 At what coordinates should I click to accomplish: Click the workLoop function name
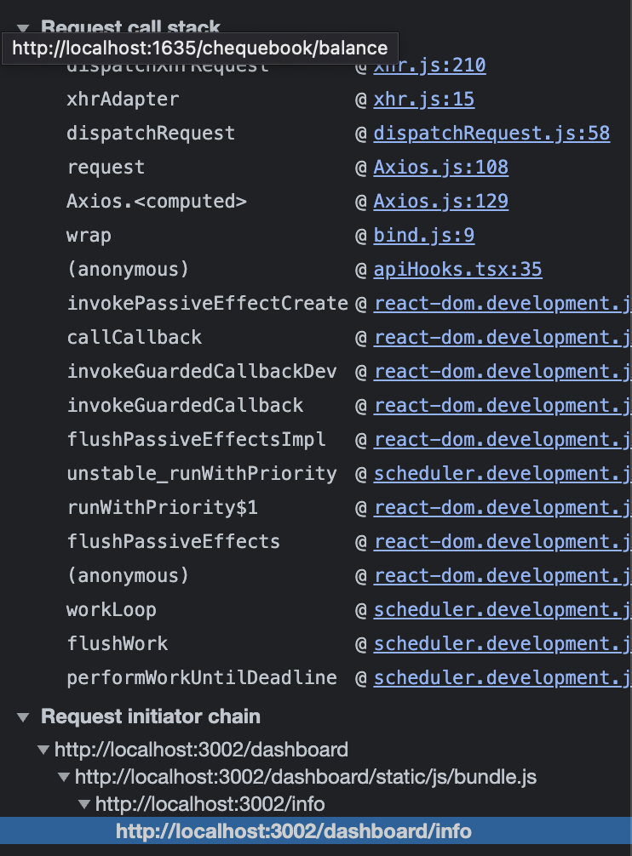point(112,610)
